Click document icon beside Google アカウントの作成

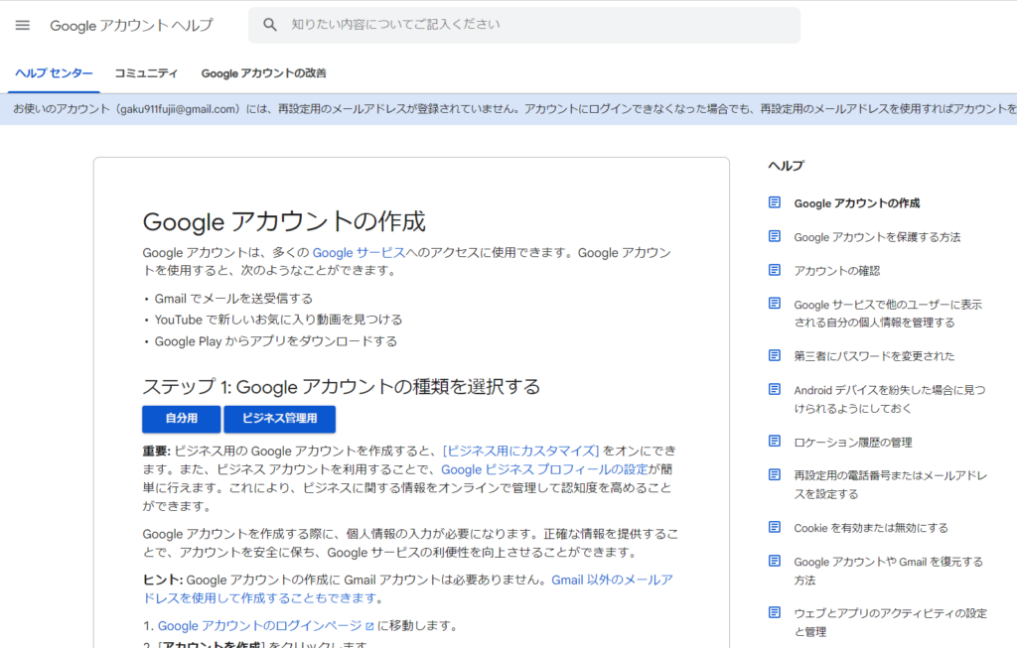pos(775,202)
